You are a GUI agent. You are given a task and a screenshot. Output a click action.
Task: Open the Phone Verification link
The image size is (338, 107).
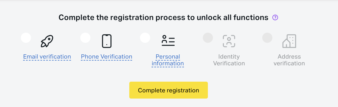point(106,57)
